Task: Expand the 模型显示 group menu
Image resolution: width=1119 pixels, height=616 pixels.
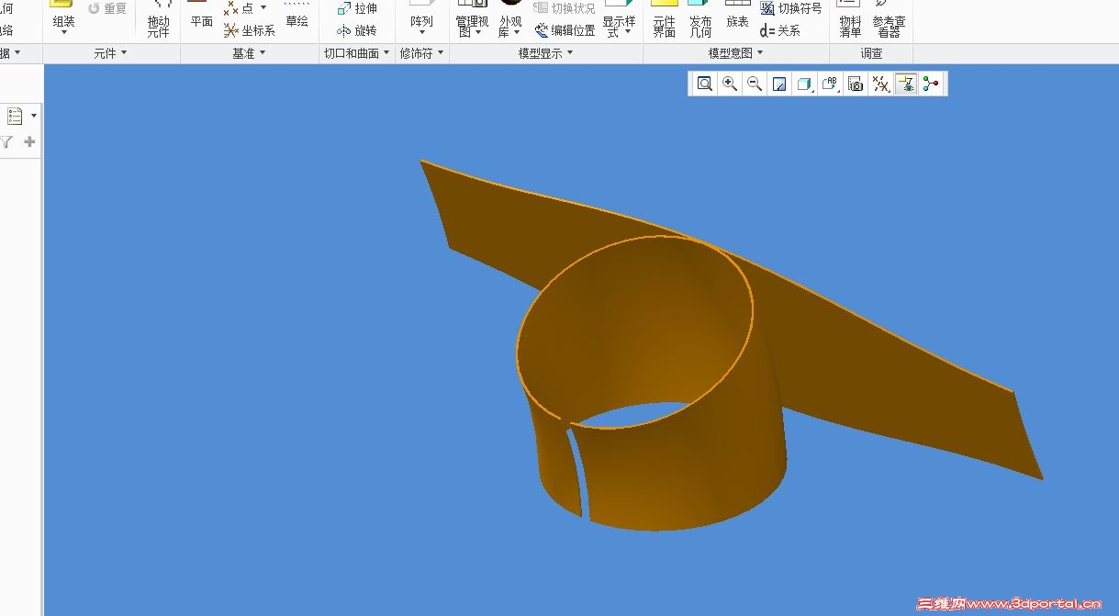Action: [546, 54]
